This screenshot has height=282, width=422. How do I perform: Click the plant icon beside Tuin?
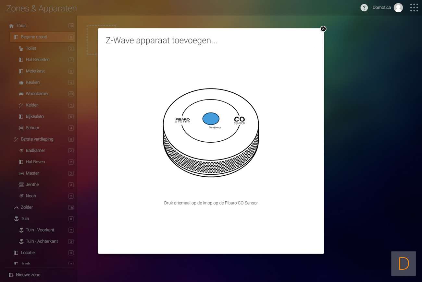coord(16,219)
